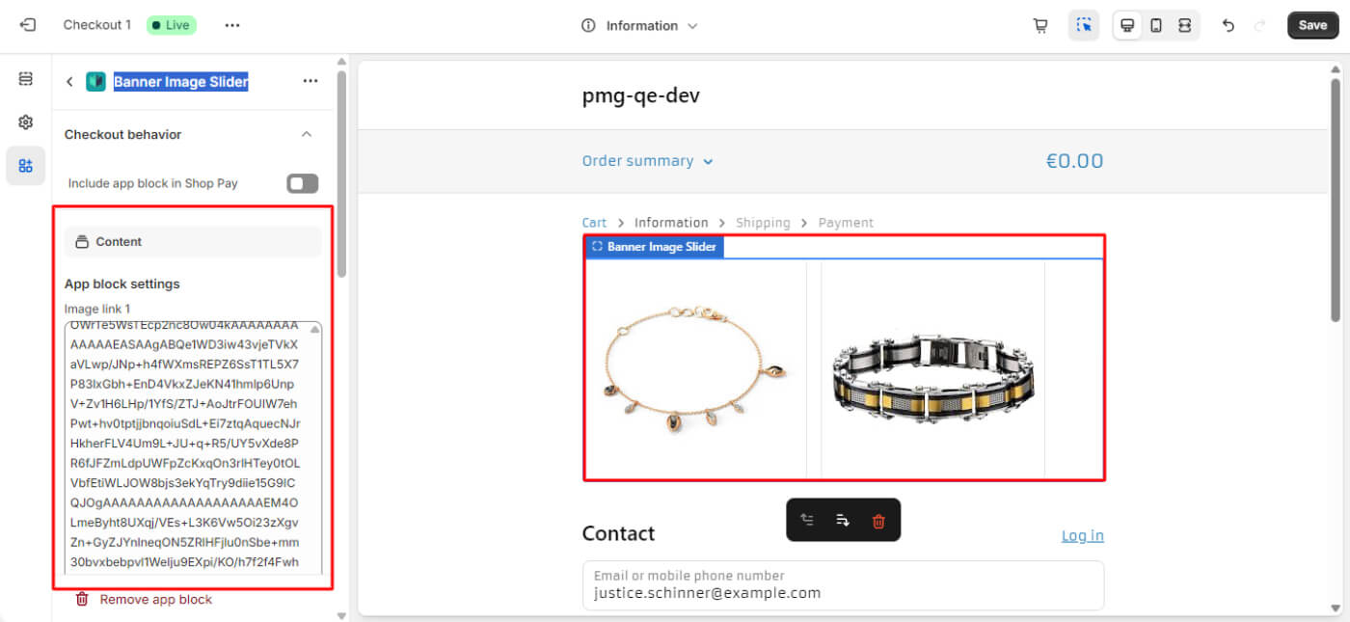The height and width of the screenshot is (622, 1350).
Task: Click the undo arrow
Action: coord(1228,26)
